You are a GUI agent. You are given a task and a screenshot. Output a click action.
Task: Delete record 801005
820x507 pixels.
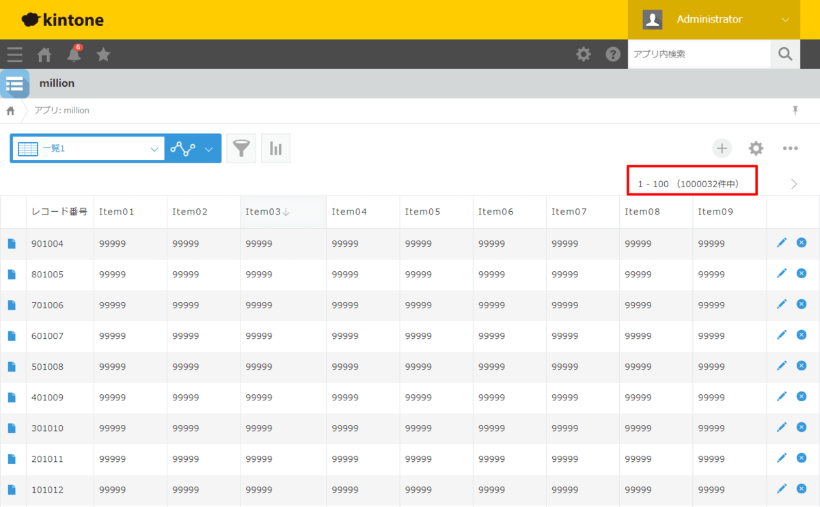click(x=802, y=273)
